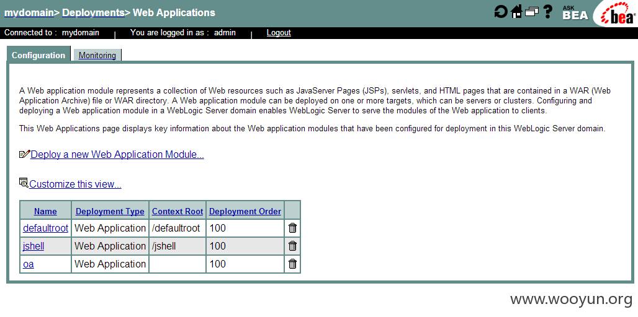Click 'Connected to : mydomain' status text
This screenshot has width=638, height=317.
52,32
